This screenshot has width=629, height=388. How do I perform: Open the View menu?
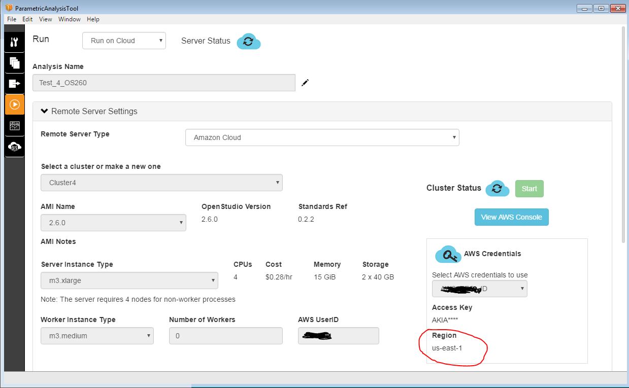tap(45, 19)
